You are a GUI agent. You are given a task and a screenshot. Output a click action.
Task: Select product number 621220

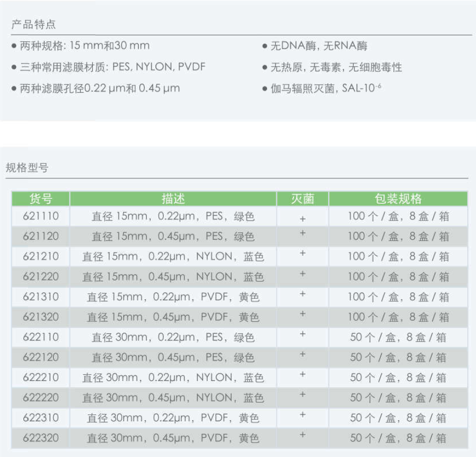[x=41, y=277]
